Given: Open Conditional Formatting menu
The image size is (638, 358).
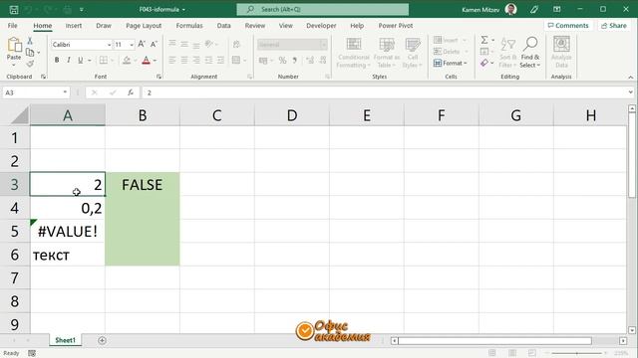Looking at the screenshot, I should [354, 53].
